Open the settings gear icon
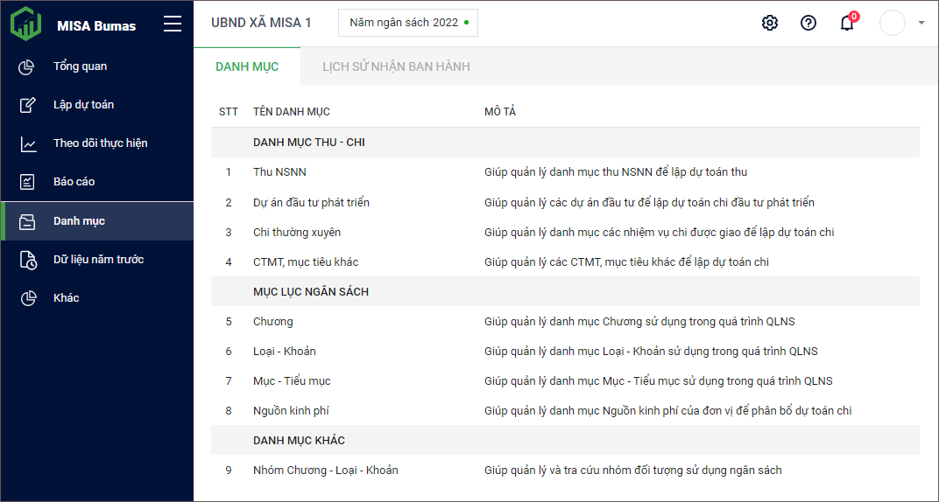939x502 pixels. [x=770, y=23]
